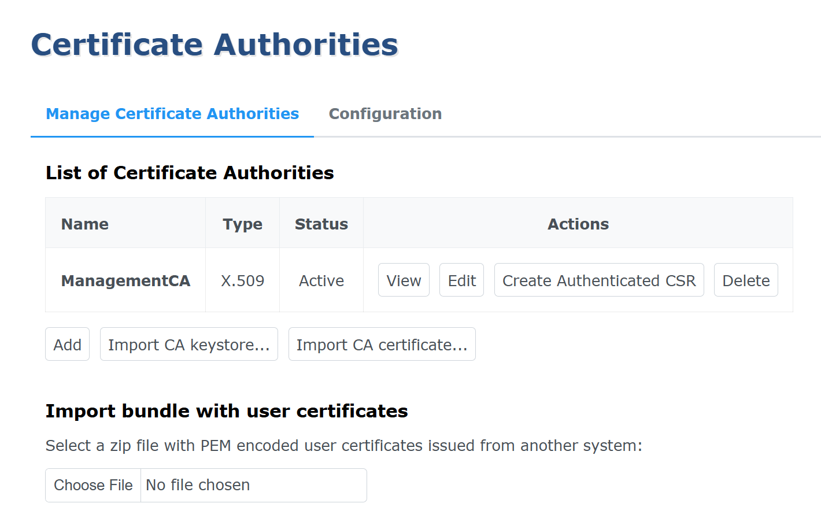
Task: Click Choose File to select zip
Action: pyautogui.click(x=93, y=485)
